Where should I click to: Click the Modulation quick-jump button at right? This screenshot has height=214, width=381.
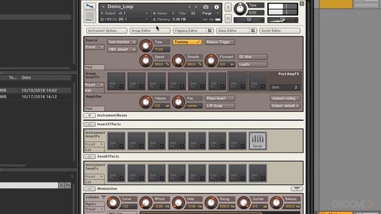[x=296, y=188]
